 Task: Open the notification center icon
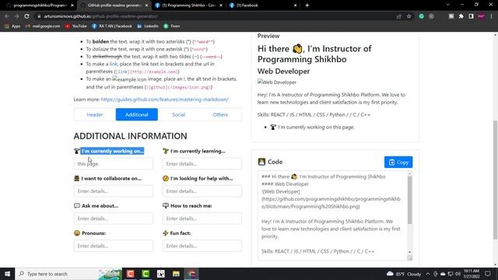[488, 274]
